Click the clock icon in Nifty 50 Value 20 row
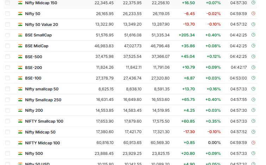Viewport: 266px width, 165px height. click(x=253, y=24)
